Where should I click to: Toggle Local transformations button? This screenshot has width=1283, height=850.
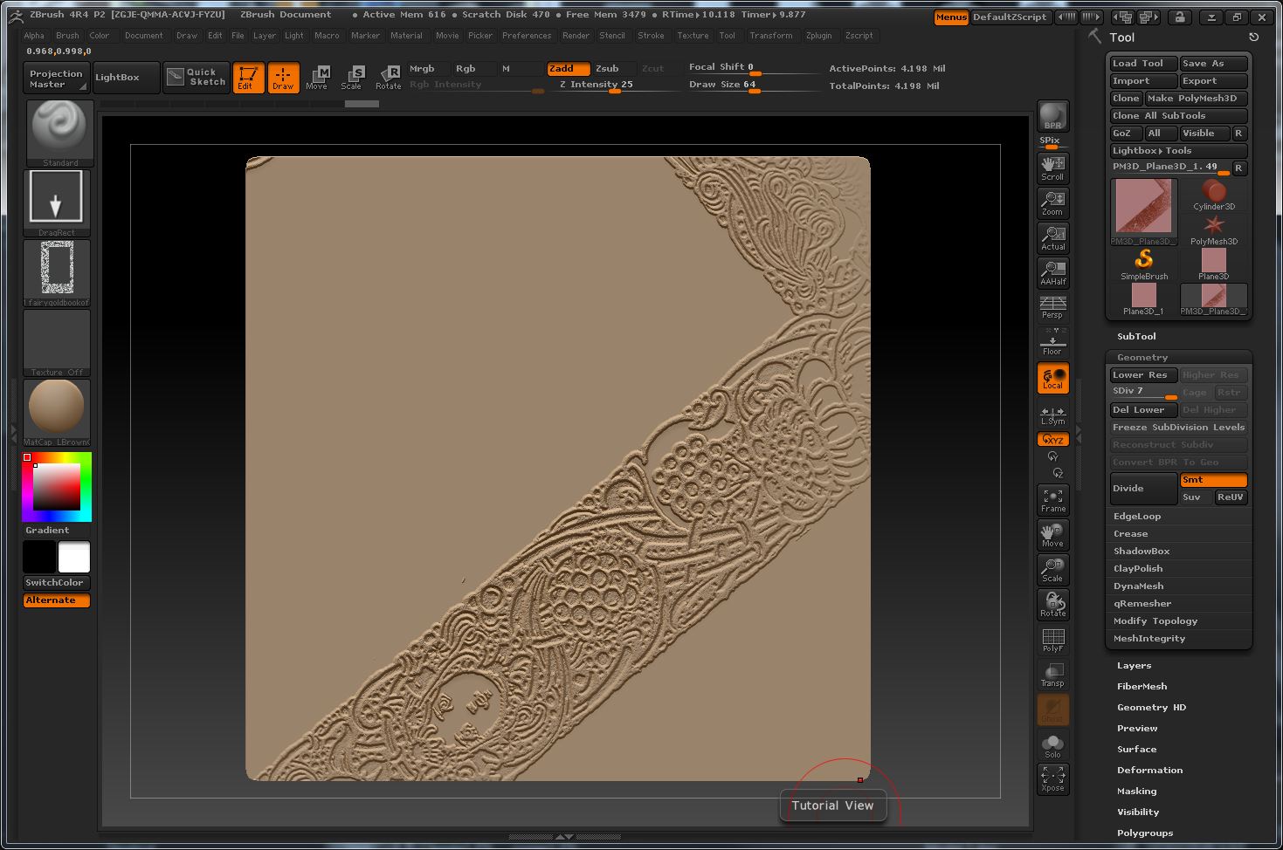[x=1052, y=377]
